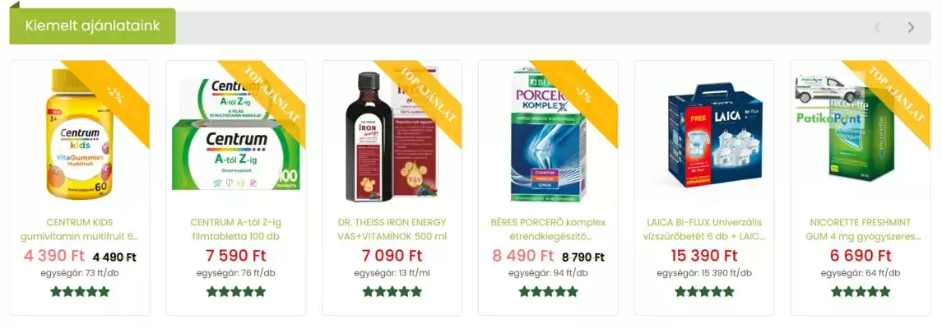
Task: Open the CENTRUM KIDS gumivitamin title link
Action: 80,229
